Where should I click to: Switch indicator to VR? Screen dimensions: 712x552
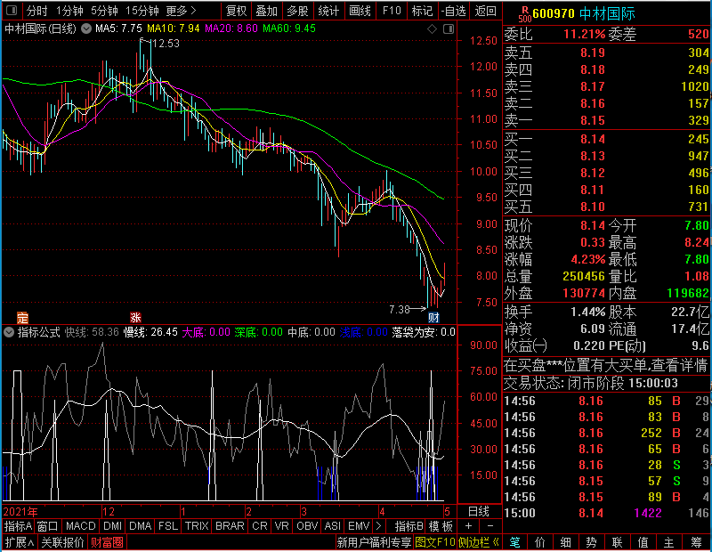281,526
